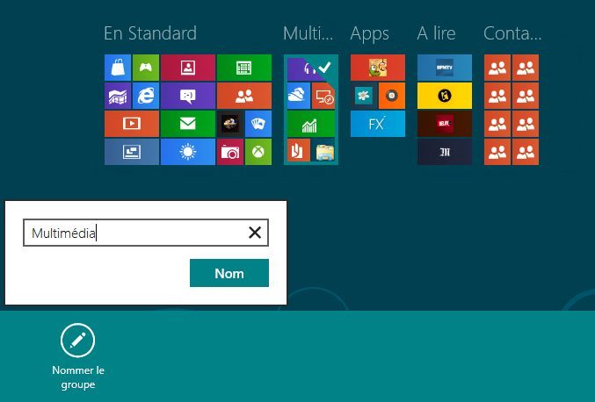Toggle the checkmark on the Multimédia group
Screen dimensions: 595x402
[324, 68]
